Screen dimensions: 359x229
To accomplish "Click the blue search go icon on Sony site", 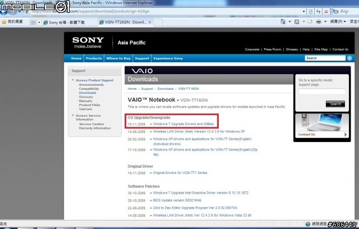I will 349,58.
